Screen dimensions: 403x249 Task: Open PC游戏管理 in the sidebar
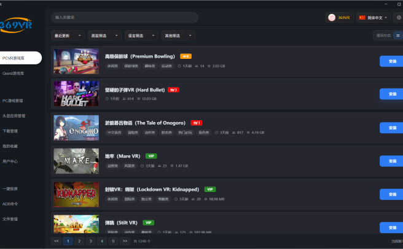pos(12,101)
